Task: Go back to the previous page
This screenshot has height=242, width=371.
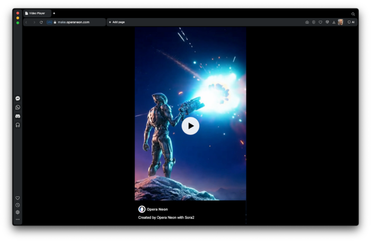Action: [27, 22]
